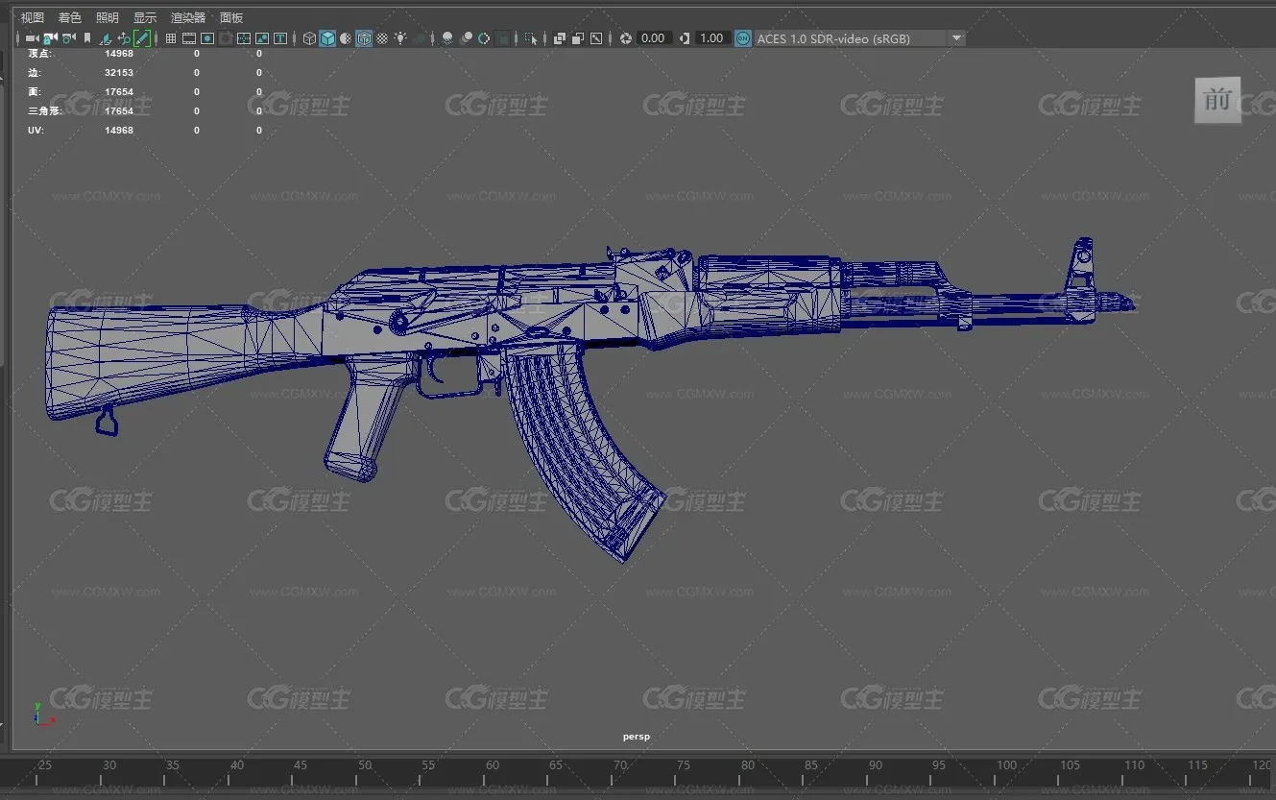The image size is (1276, 800).
Task: Click frame 50 on the time slider
Action: [x=365, y=765]
